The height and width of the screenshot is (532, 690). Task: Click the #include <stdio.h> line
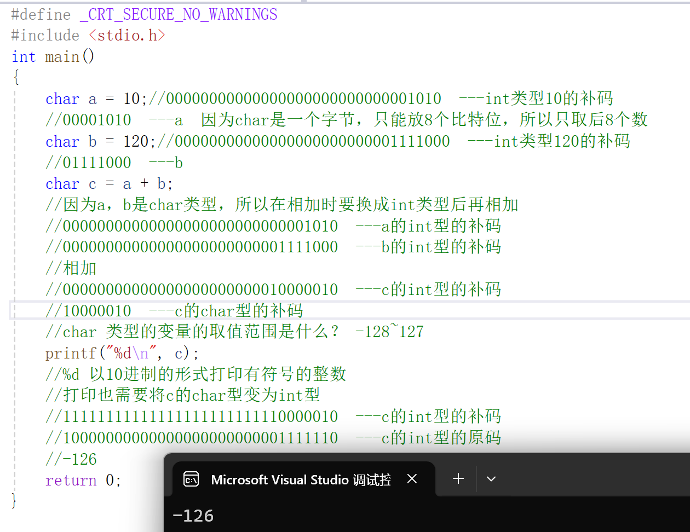coord(88,36)
